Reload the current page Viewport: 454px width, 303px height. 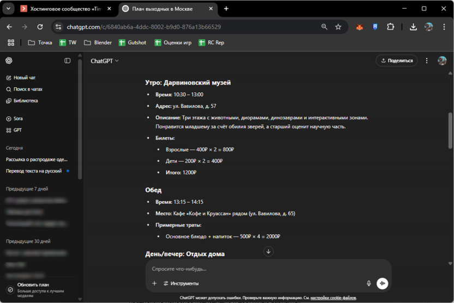[x=40, y=27]
